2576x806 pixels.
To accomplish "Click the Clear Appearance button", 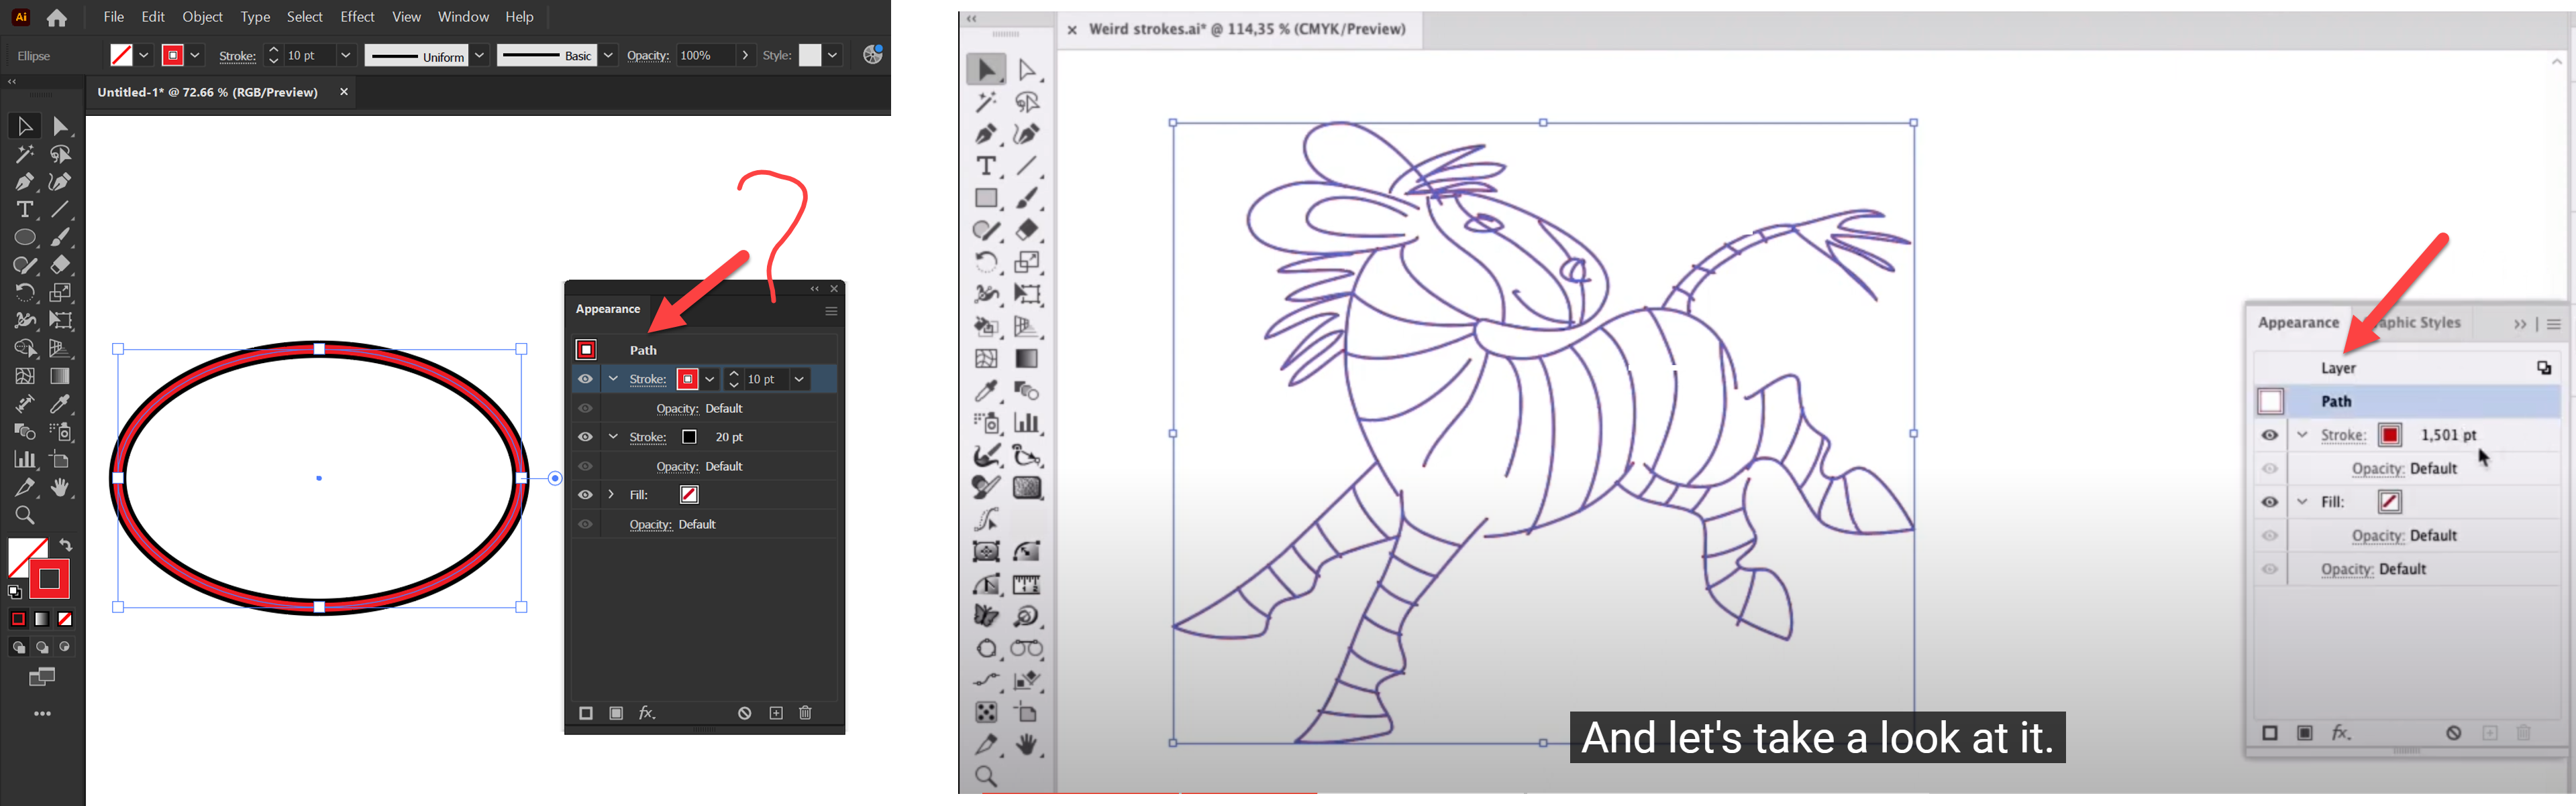I will (744, 712).
